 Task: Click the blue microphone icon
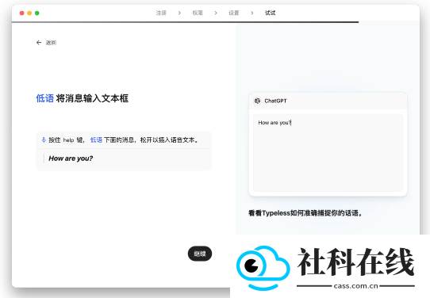point(44,140)
